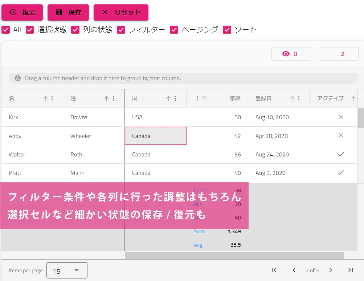364x281 pixels.
Task: Uncheck the All checkbox
Action: pyautogui.click(x=5, y=30)
